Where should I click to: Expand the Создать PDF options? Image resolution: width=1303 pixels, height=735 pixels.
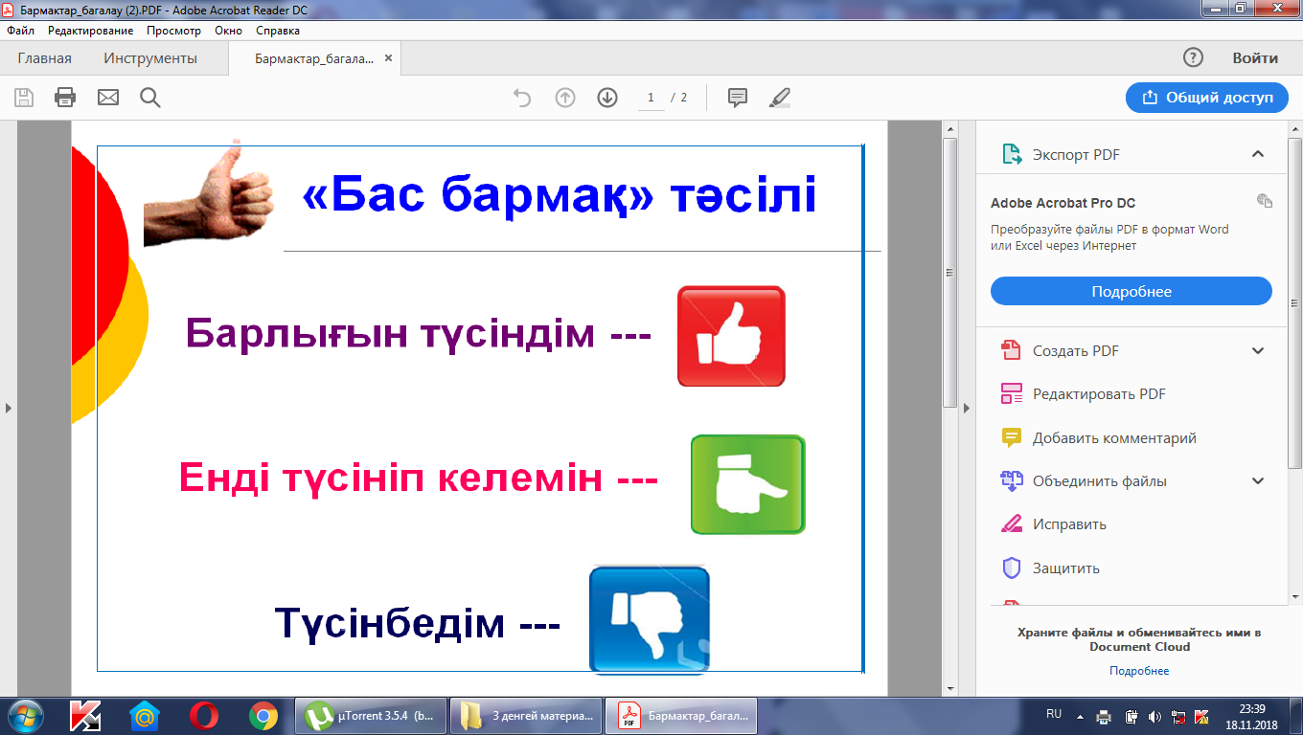click(1258, 351)
